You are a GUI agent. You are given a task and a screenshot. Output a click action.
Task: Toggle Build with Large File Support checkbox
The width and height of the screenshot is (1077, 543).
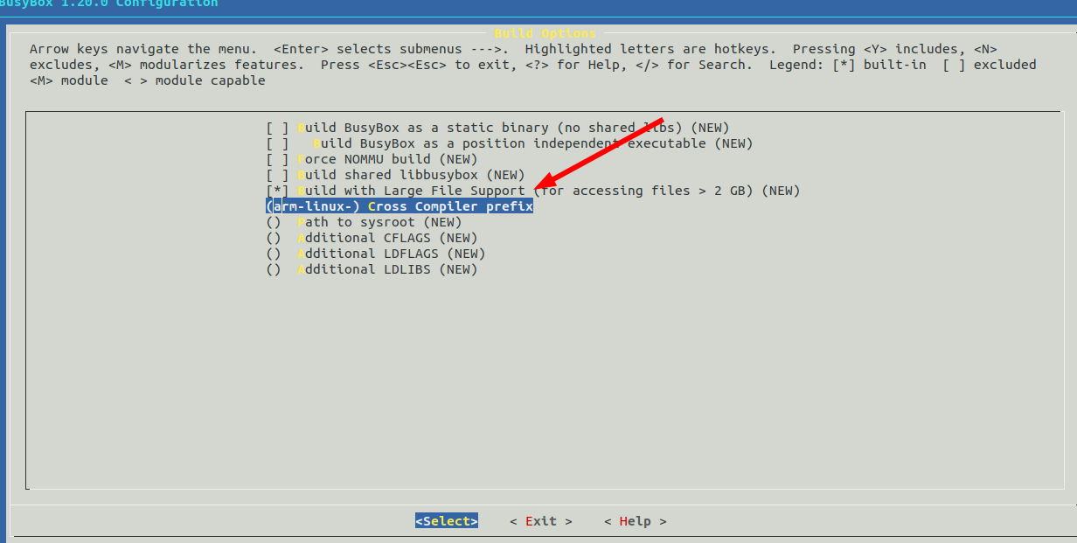pos(277,191)
